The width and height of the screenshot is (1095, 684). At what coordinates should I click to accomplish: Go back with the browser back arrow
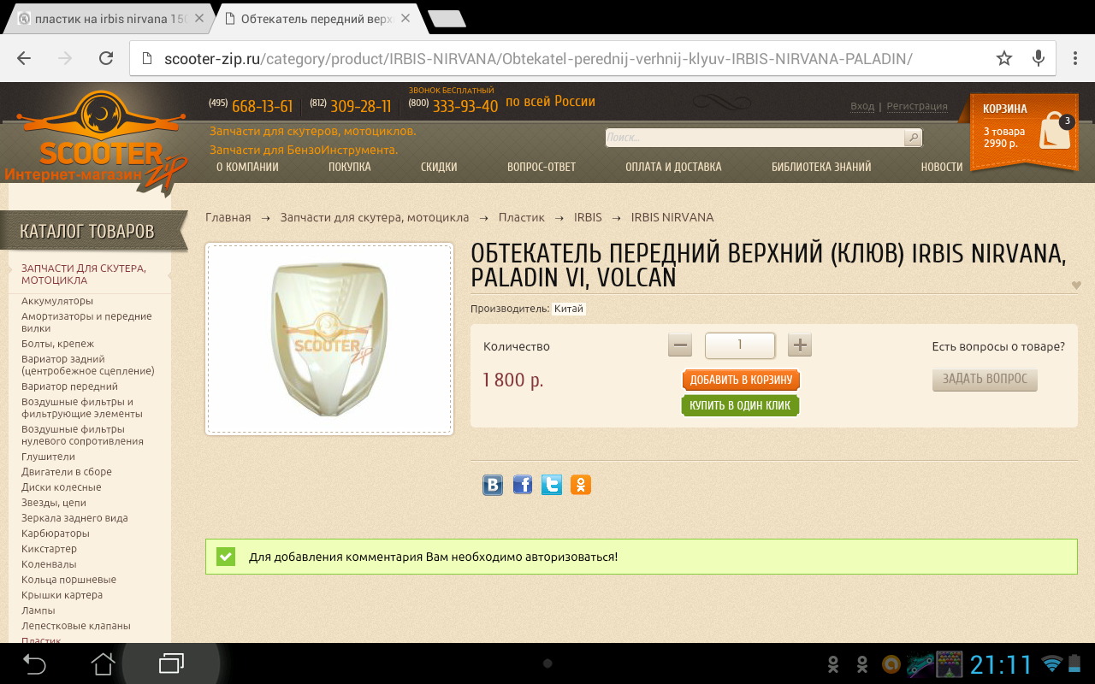coord(24,58)
